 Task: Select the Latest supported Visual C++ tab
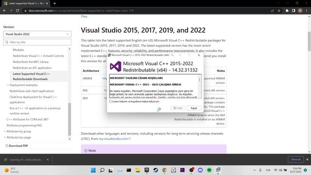(x=26, y=3)
